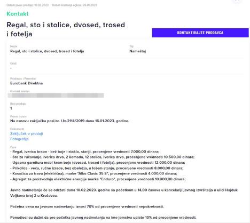Viewport: 250px width, 223px height.
Task: Click the Agregat Enduro description line
Action: pos(98,179)
